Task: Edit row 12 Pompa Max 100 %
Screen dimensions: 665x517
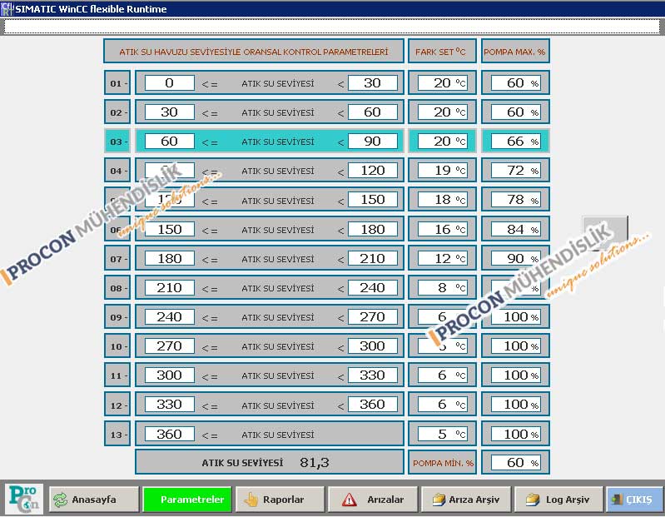Action: click(x=515, y=404)
